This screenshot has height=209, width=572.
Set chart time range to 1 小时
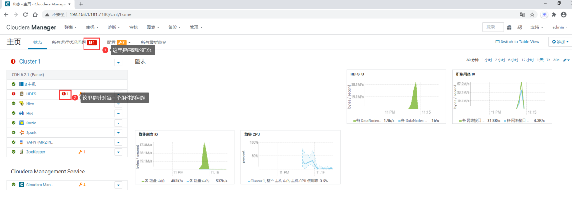point(487,60)
